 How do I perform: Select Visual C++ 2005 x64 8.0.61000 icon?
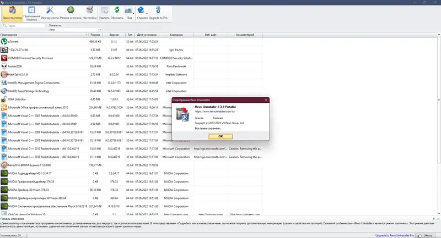4,116
